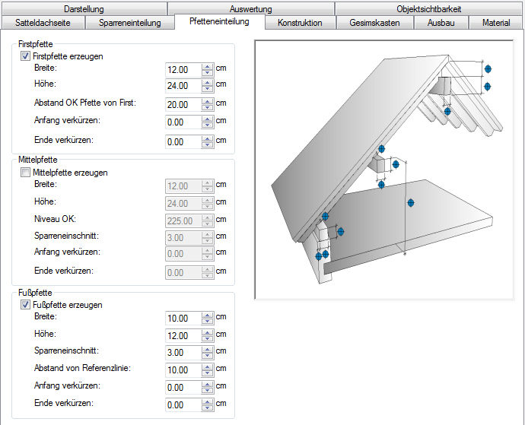The width and height of the screenshot is (525, 425).
Task: Decrease Fußpfette Breite with down arrow
Action: (x=208, y=322)
